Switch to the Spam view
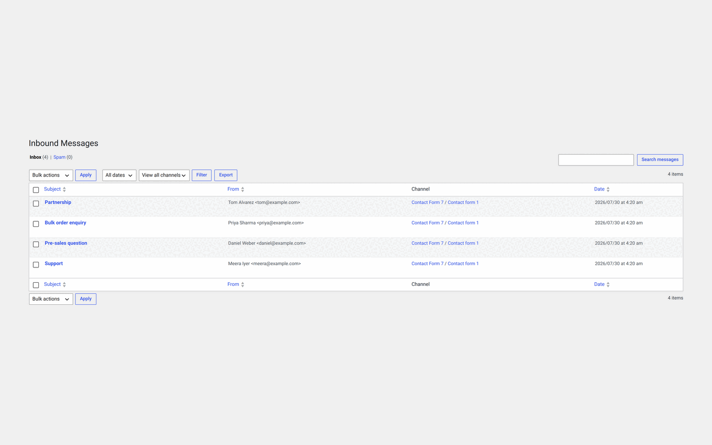 (x=59, y=157)
